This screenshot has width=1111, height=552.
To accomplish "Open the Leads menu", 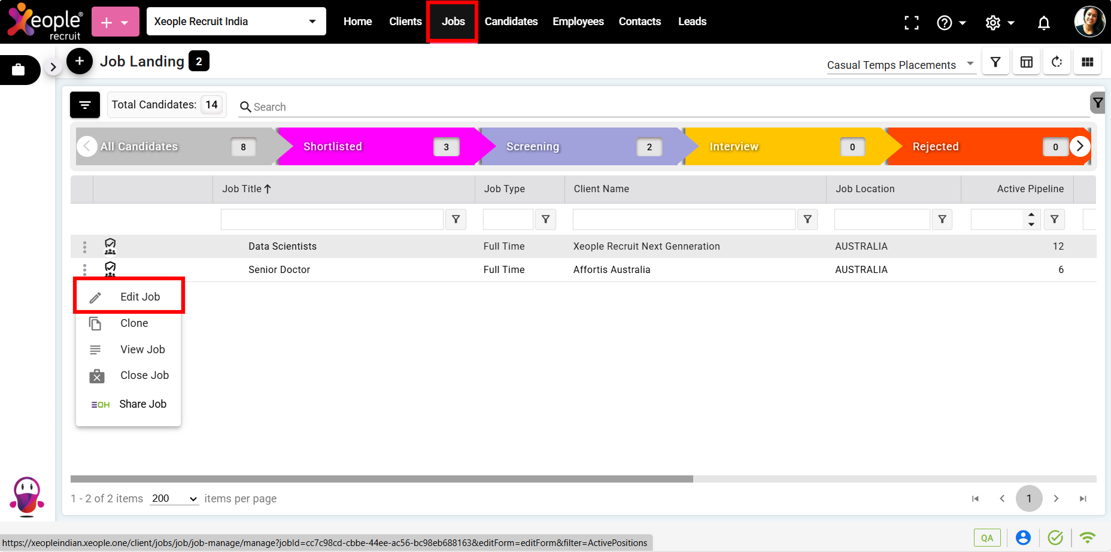I will 692,22.
